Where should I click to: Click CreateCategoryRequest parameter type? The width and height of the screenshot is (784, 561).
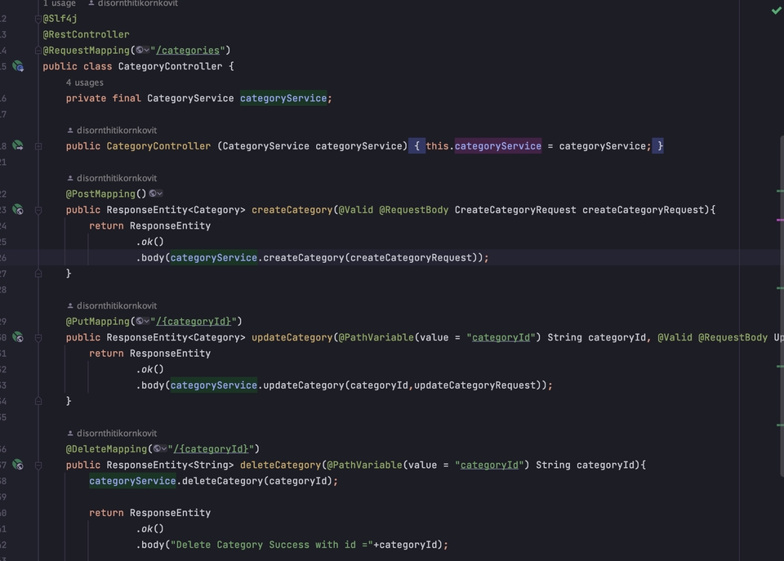tap(515, 210)
